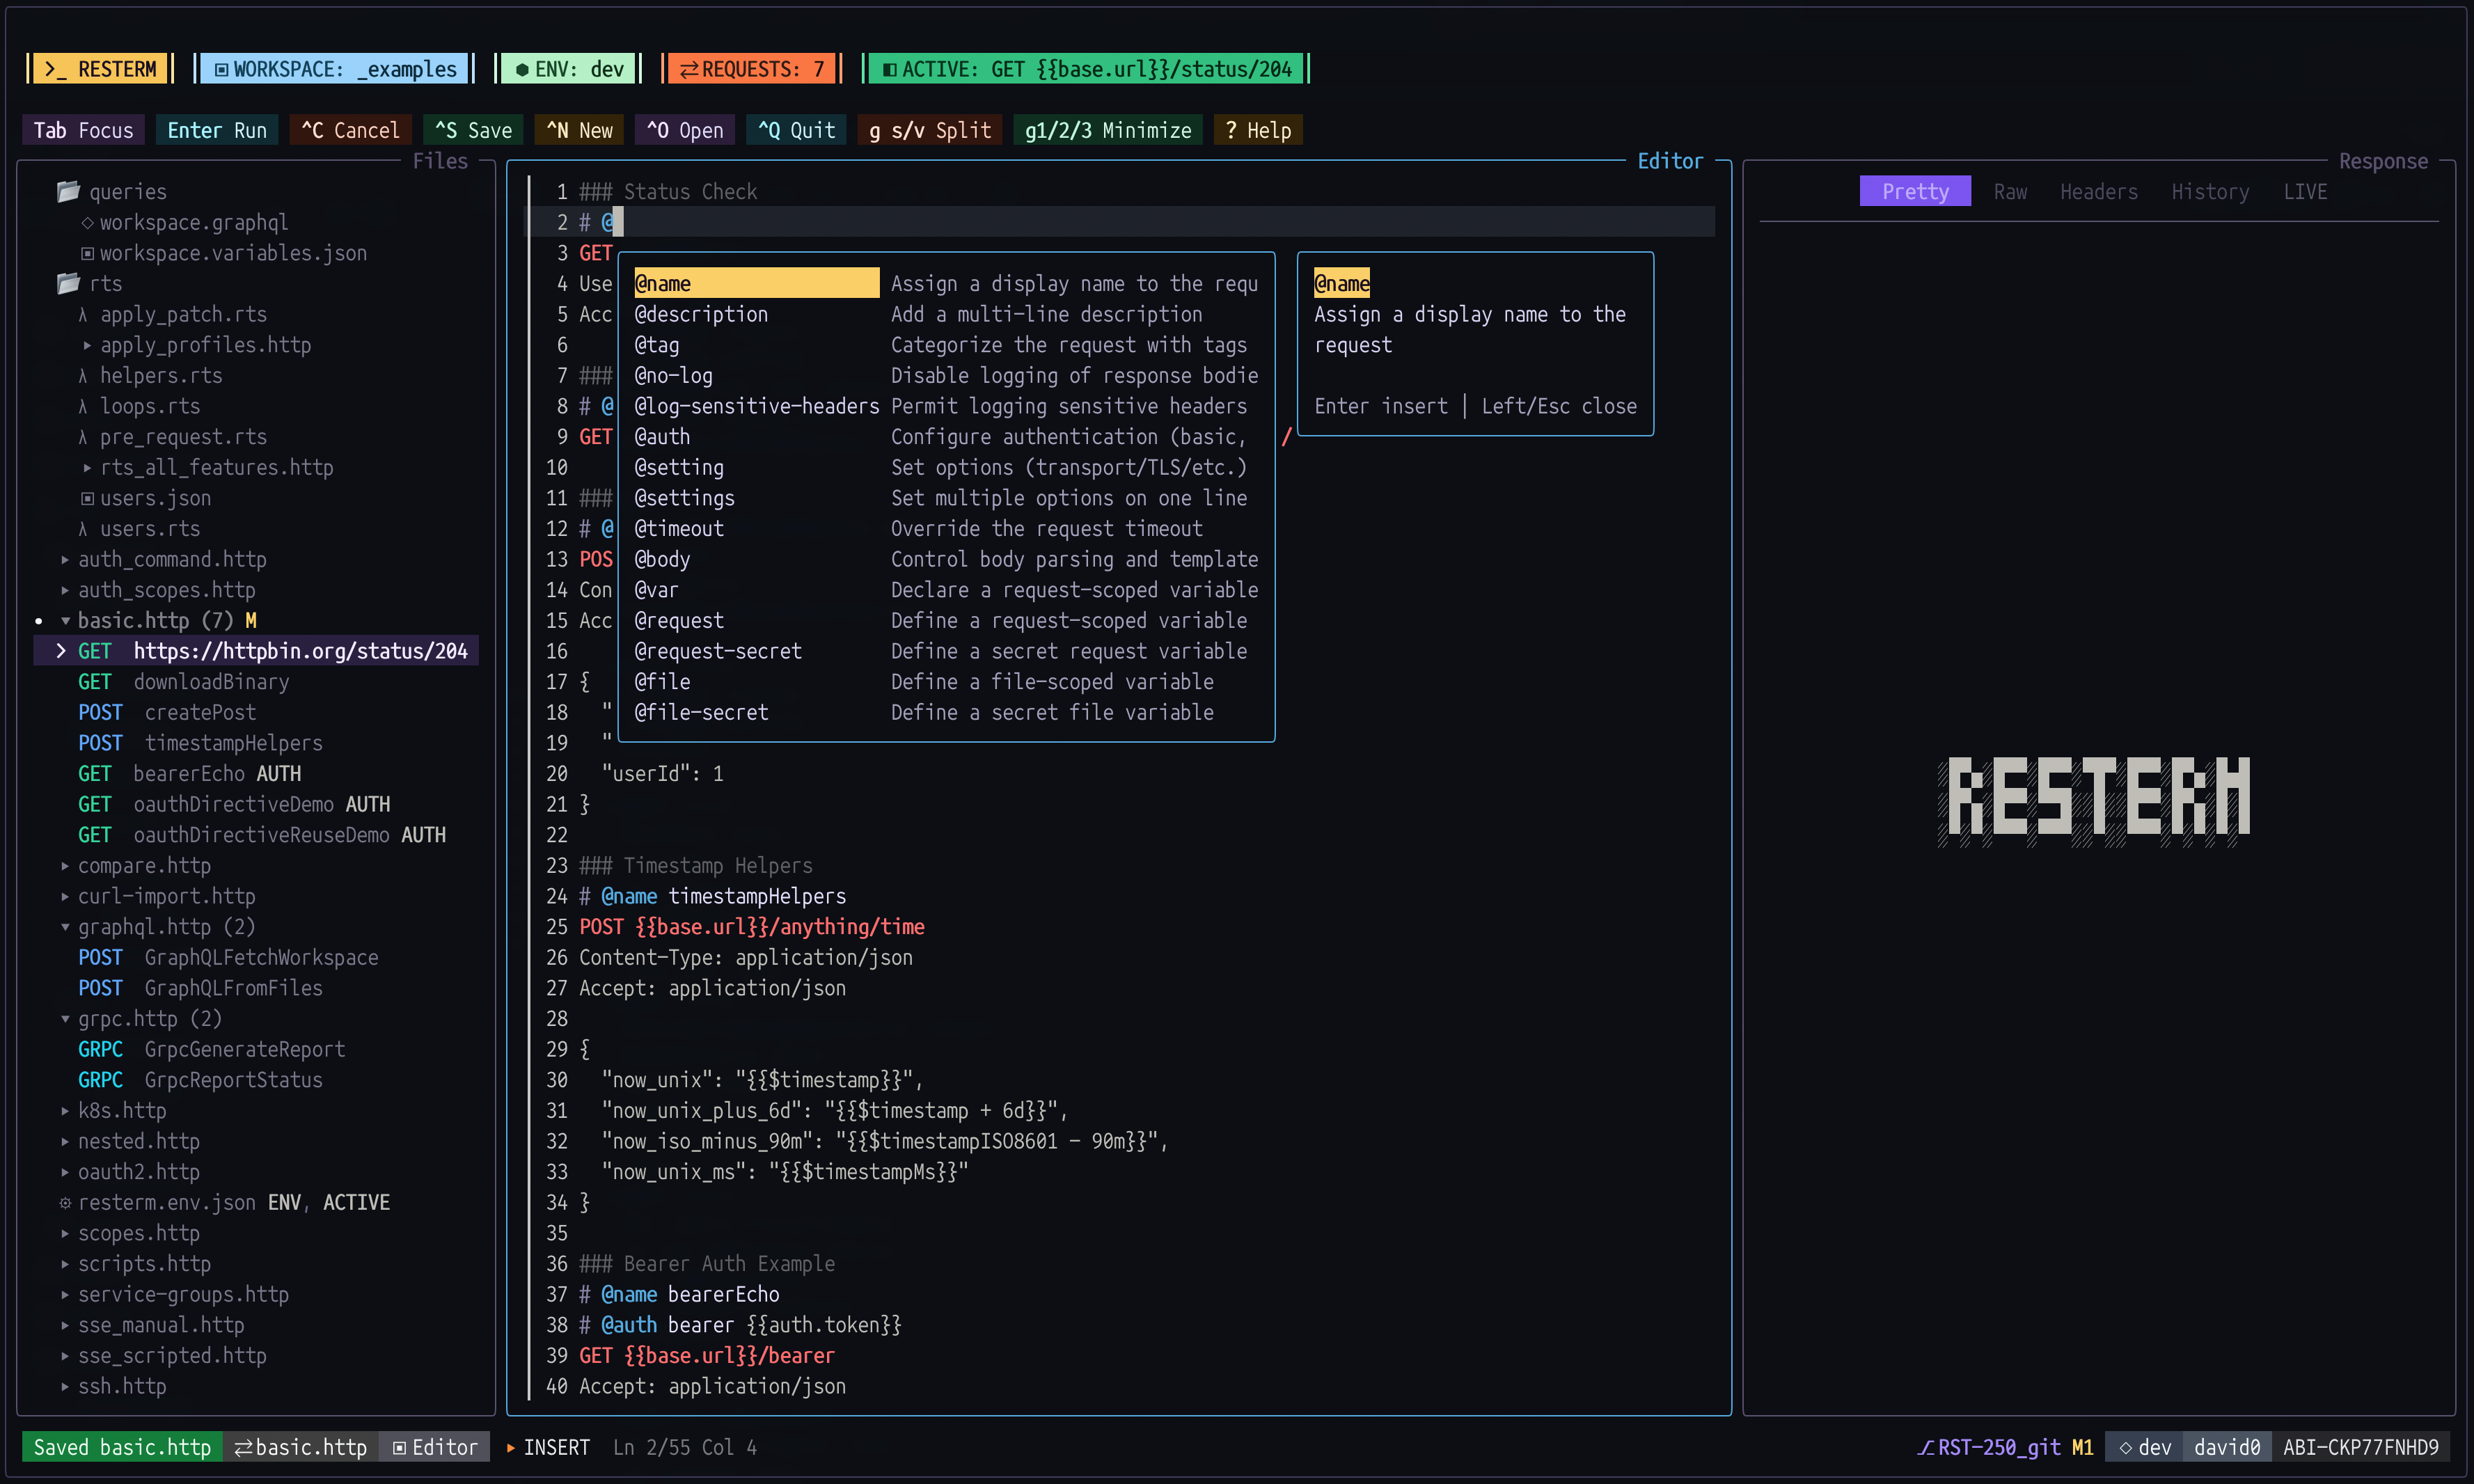Click the rts folder icon

68,283
